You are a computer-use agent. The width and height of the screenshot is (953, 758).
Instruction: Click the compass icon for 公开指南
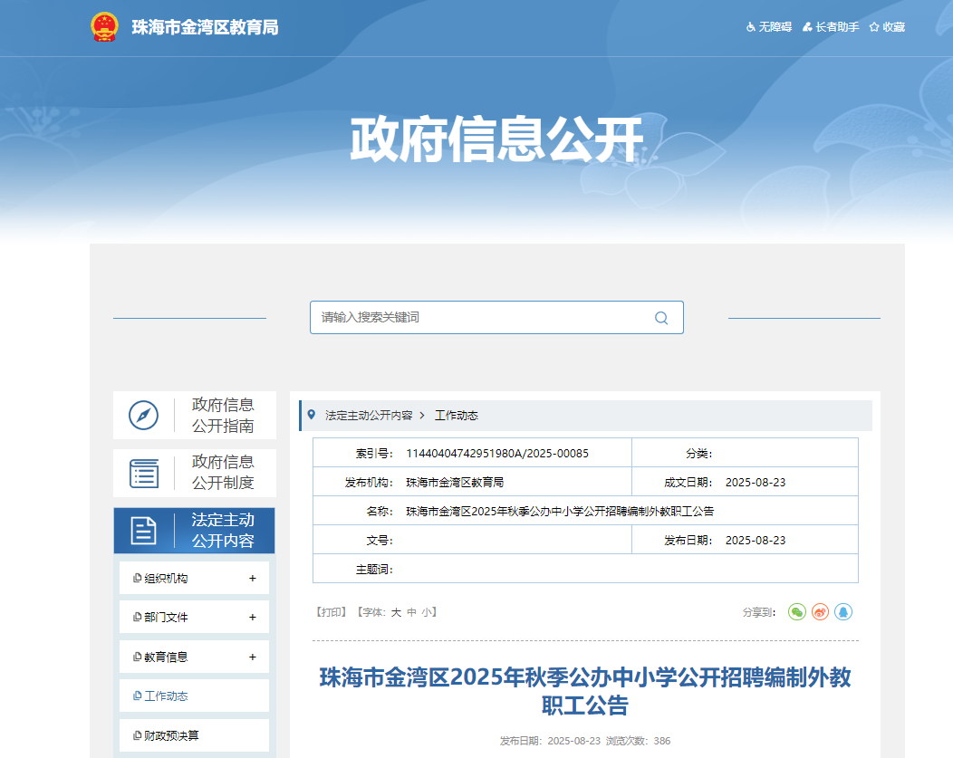click(143, 416)
